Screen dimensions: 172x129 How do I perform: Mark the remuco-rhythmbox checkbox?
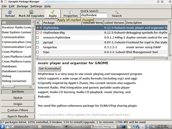coord(38,37)
